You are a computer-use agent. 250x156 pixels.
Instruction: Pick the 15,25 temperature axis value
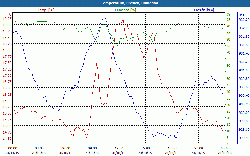(x=7, y=119)
